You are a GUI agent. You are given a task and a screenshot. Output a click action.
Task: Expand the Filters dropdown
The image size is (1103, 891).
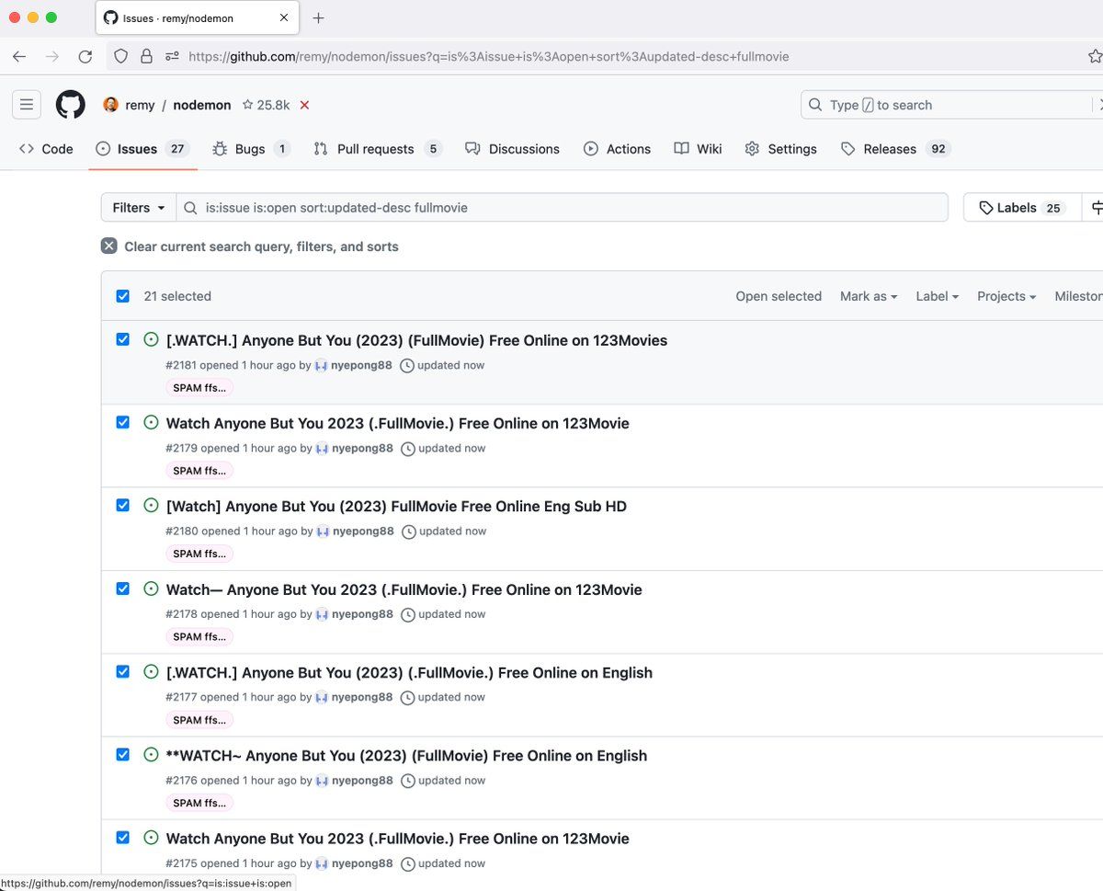pos(139,208)
